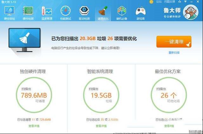This screenshot has width=203, height=134.
Task: Click the 26 个 optimization items circle
Action: tap(169, 95)
